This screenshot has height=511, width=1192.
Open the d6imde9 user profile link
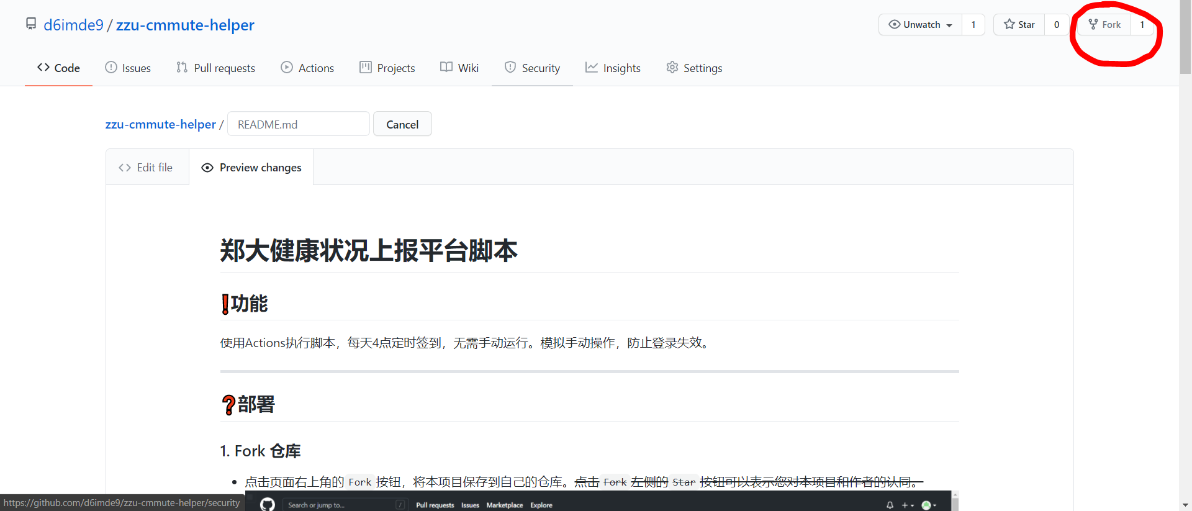pos(73,25)
